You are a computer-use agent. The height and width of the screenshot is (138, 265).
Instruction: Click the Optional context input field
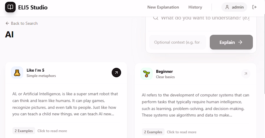coord(178,42)
